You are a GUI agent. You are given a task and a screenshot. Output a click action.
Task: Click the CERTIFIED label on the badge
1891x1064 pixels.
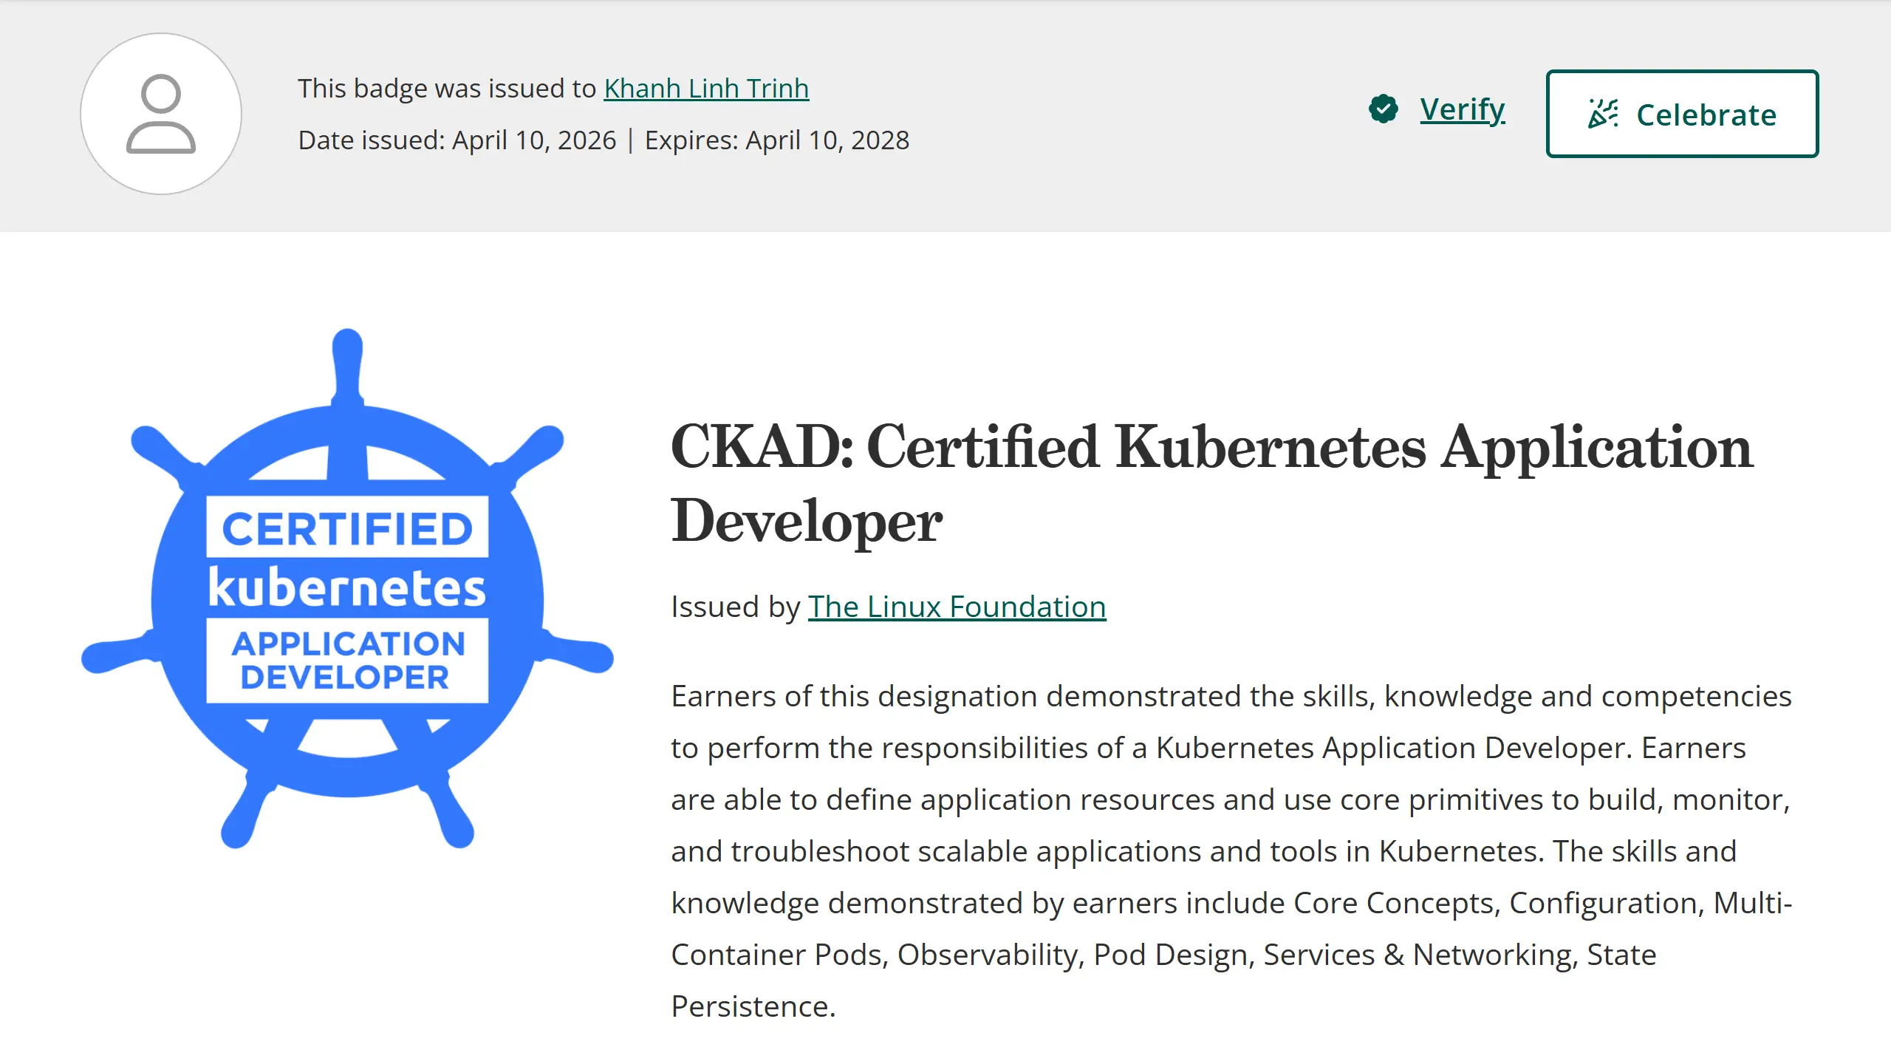pos(347,528)
